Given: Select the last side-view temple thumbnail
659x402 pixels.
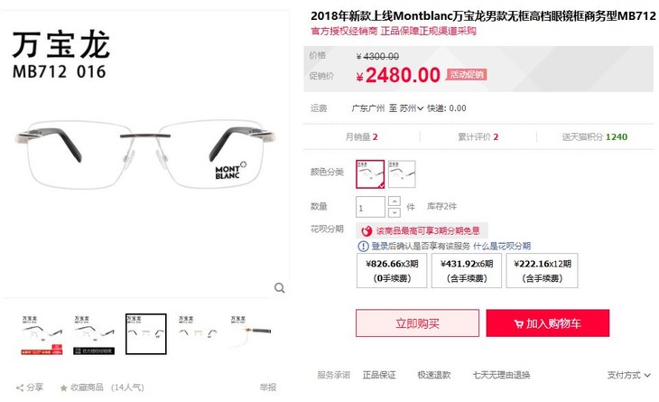Looking at the screenshot, I should pyautogui.click(x=250, y=333).
